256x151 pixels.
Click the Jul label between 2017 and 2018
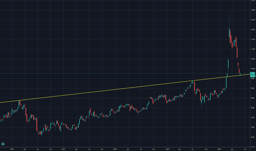click(x=89, y=149)
